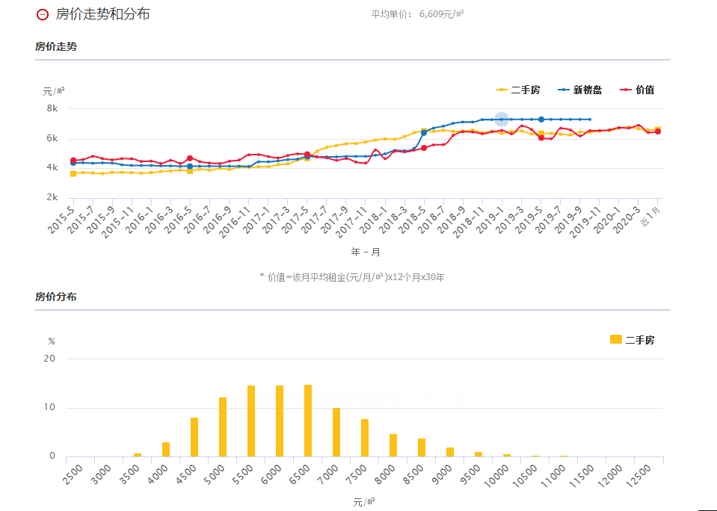Click the red 价值 marker at 2017-5
Image resolution: width=717 pixels, height=511 pixels.
point(307,155)
